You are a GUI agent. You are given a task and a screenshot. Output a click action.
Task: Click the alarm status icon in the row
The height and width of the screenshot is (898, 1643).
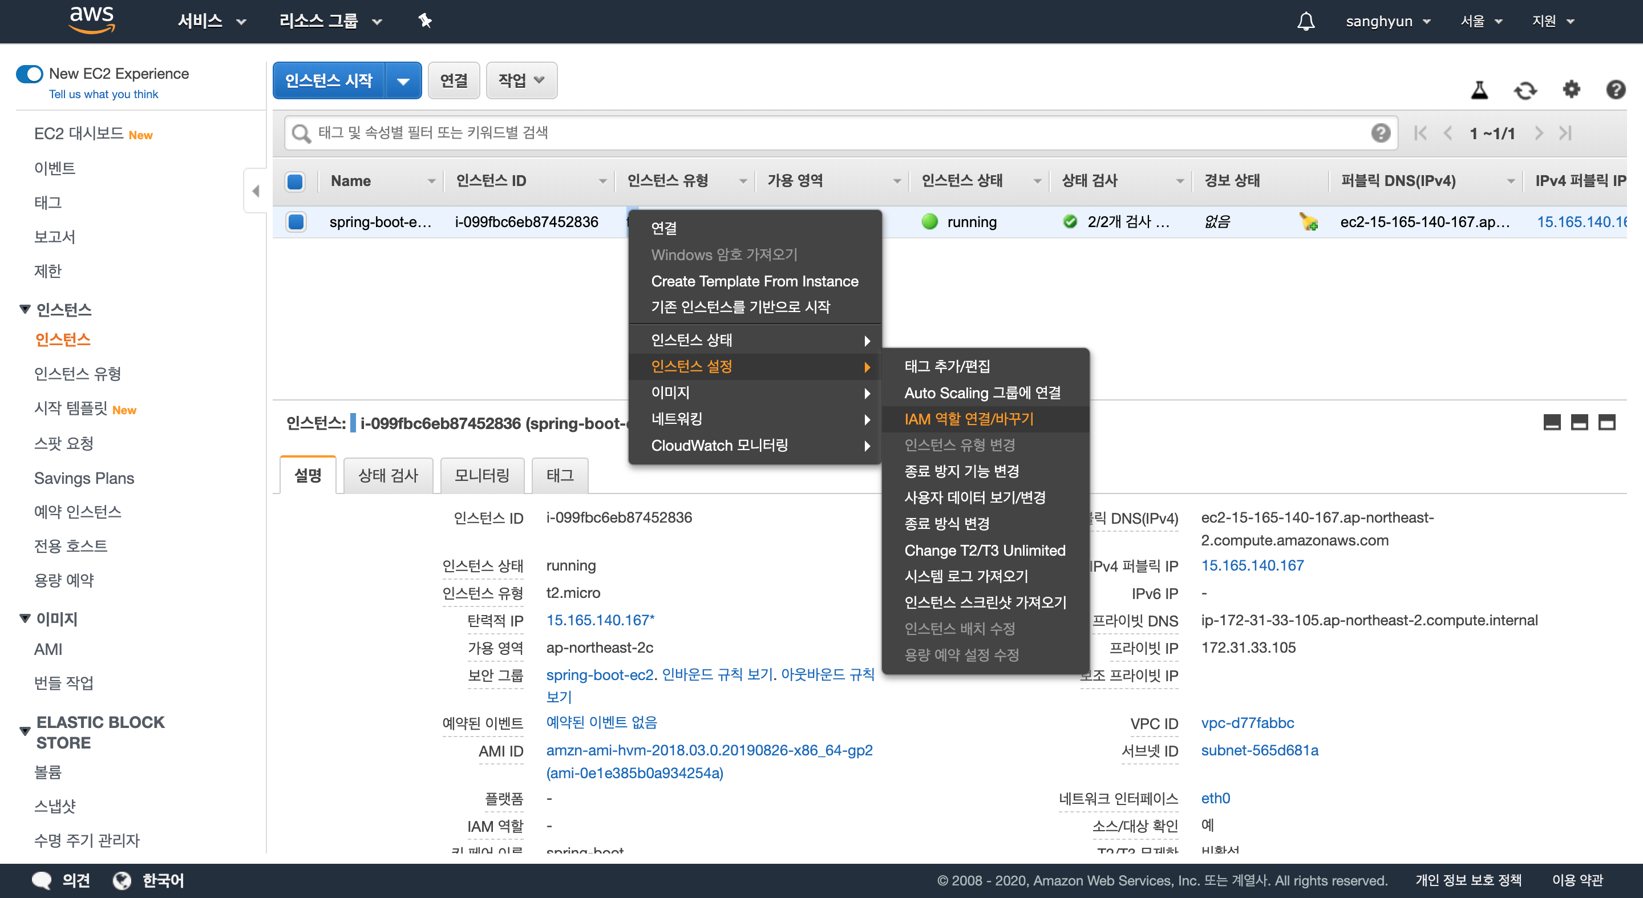[1309, 222]
